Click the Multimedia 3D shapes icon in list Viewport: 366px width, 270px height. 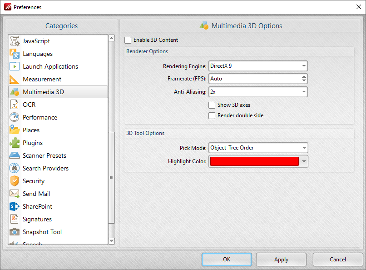(x=15, y=92)
